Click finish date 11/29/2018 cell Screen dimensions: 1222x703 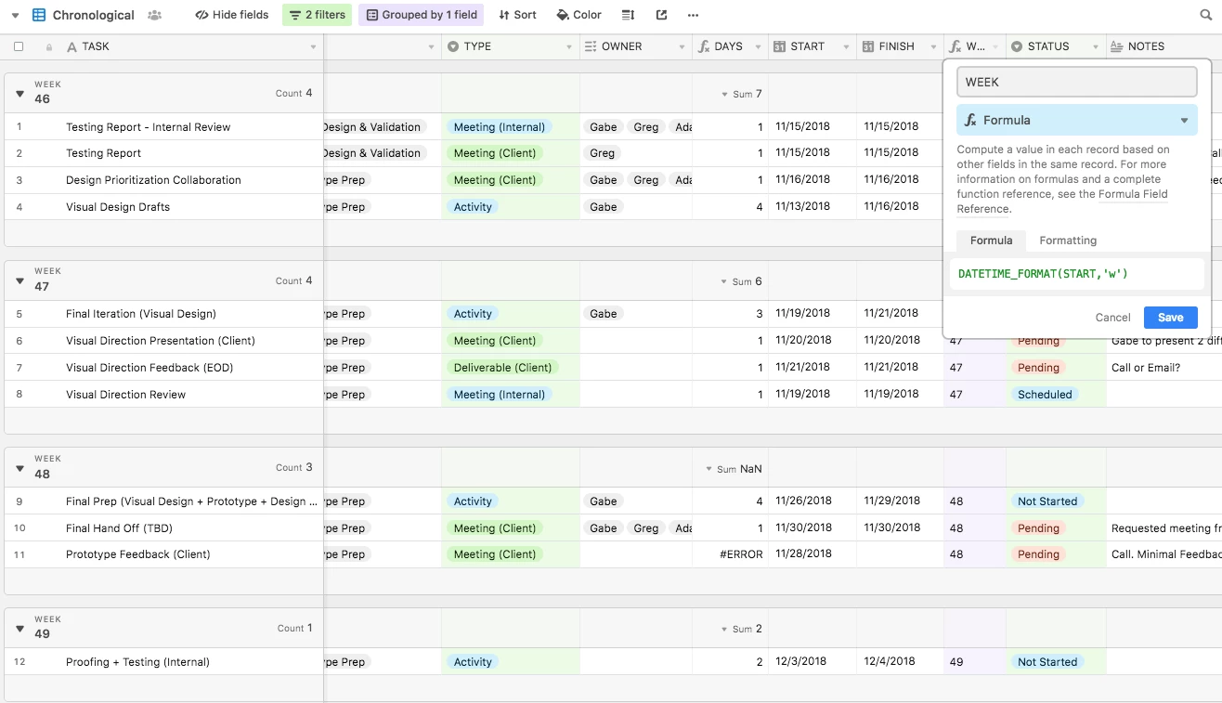point(900,501)
